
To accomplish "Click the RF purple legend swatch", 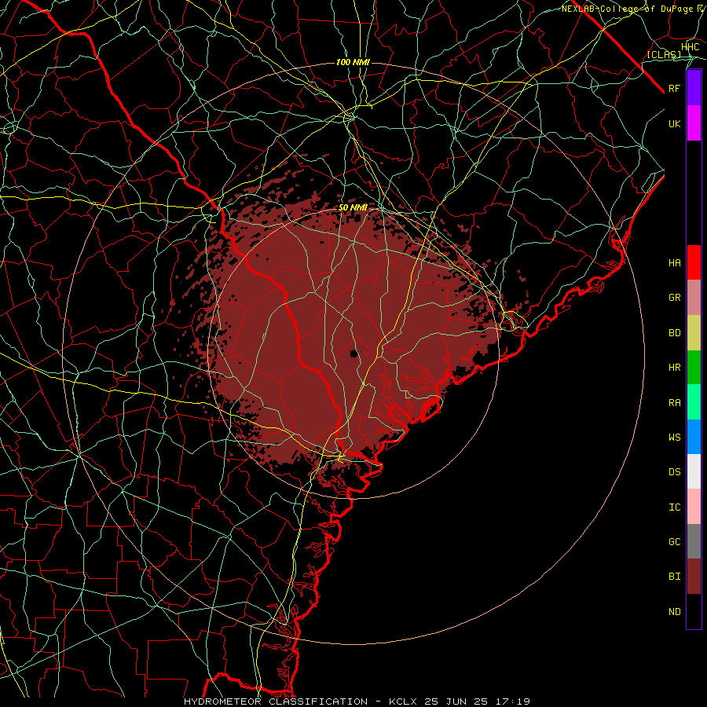I will point(694,88).
